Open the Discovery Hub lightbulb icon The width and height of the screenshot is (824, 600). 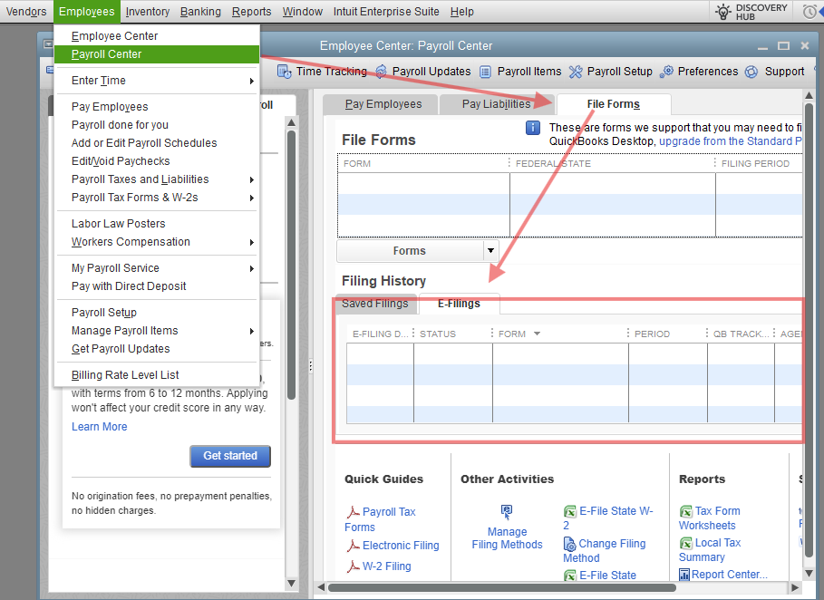tap(723, 11)
